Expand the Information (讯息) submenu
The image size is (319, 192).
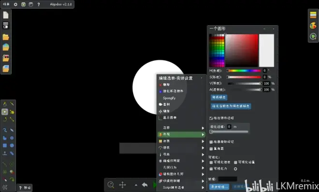click(x=181, y=154)
